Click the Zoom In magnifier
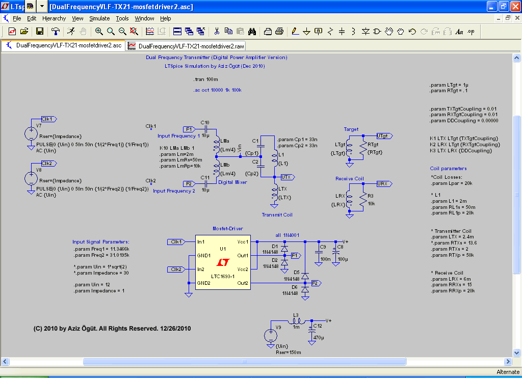Image resolution: width=522 pixels, height=378 pixels. coord(99,32)
